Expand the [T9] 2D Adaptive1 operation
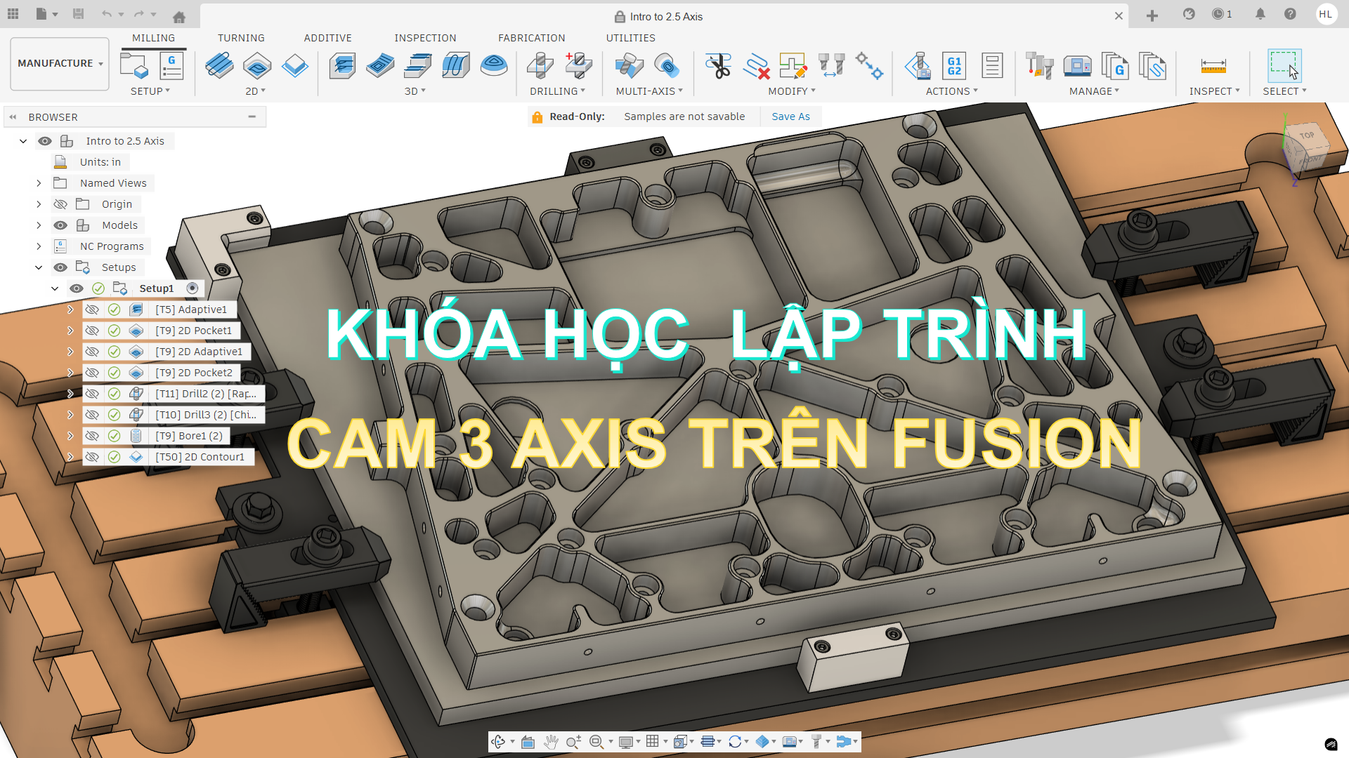1349x758 pixels. (x=70, y=352)
